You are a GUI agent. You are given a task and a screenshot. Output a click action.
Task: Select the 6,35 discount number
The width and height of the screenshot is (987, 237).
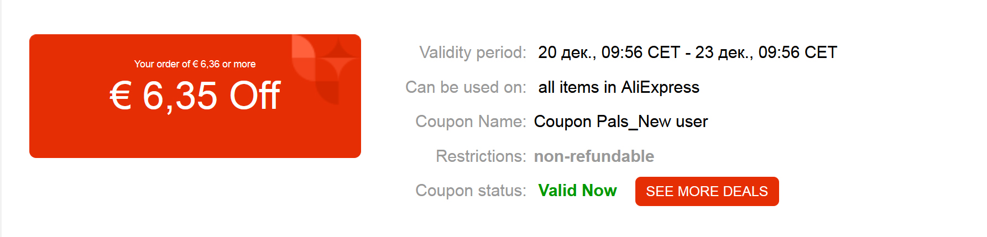[x=180, y=97]
